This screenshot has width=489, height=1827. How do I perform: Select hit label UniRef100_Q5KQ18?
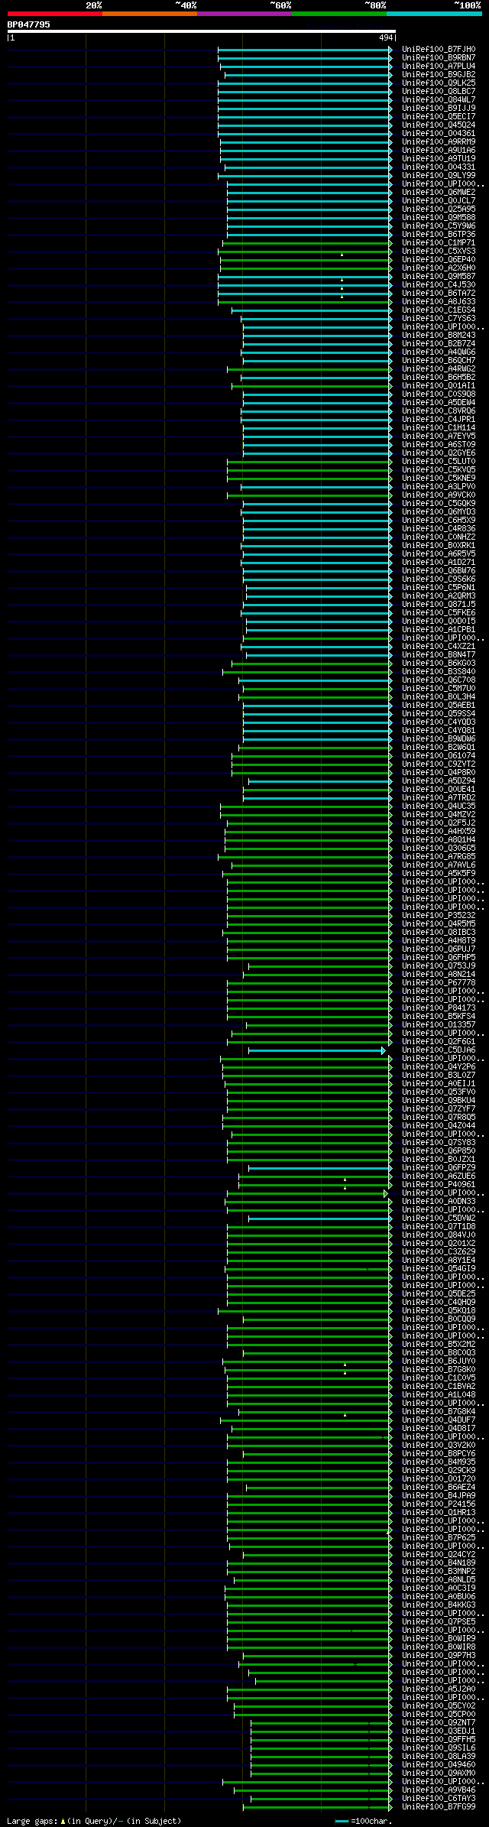439,1311
